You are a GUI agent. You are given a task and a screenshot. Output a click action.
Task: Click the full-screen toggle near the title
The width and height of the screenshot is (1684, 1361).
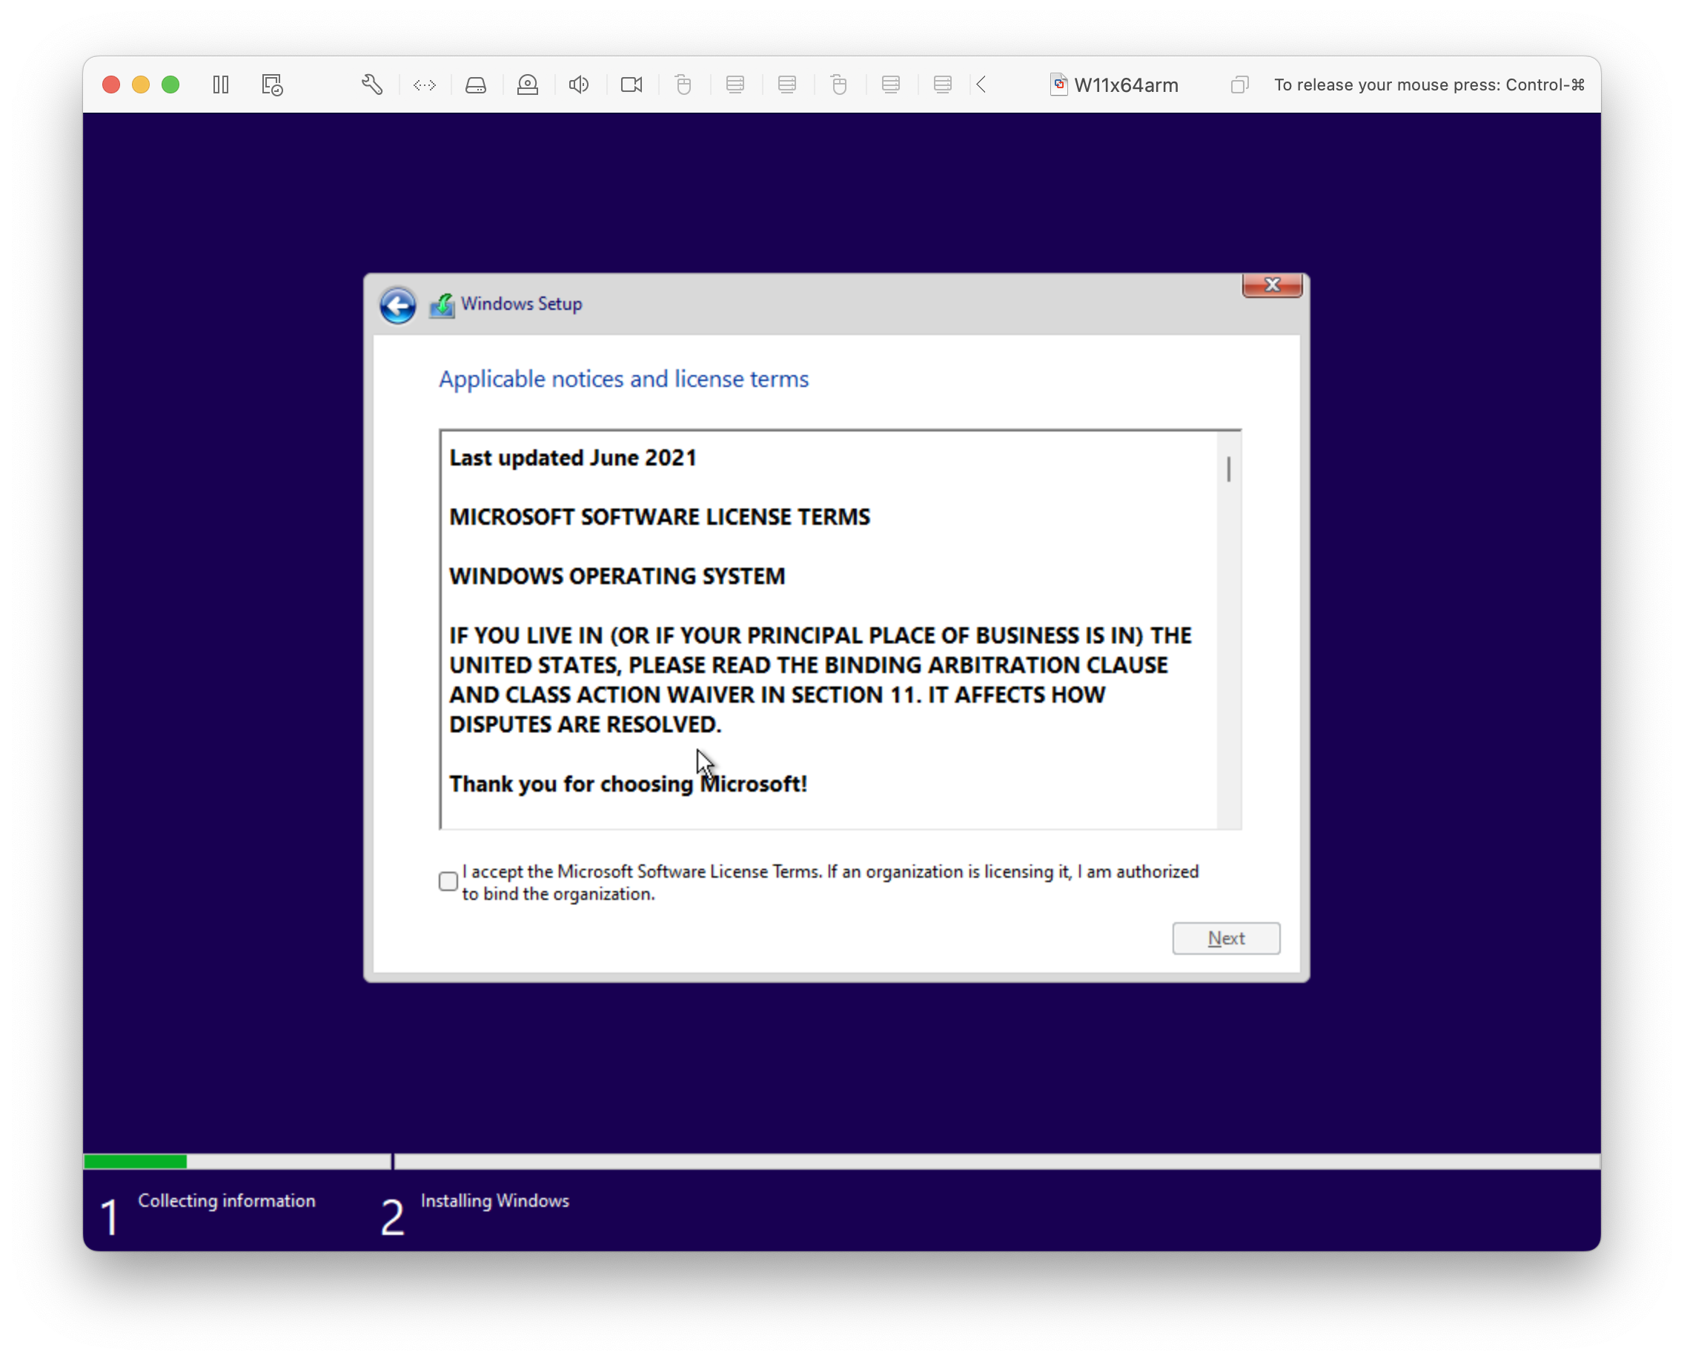pyautogui.click(x=1239, y=85)
